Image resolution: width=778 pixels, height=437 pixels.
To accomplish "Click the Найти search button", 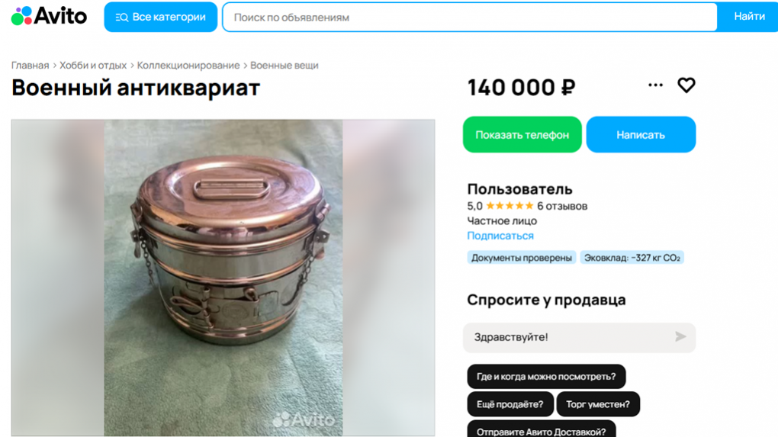I will [749, 17].
